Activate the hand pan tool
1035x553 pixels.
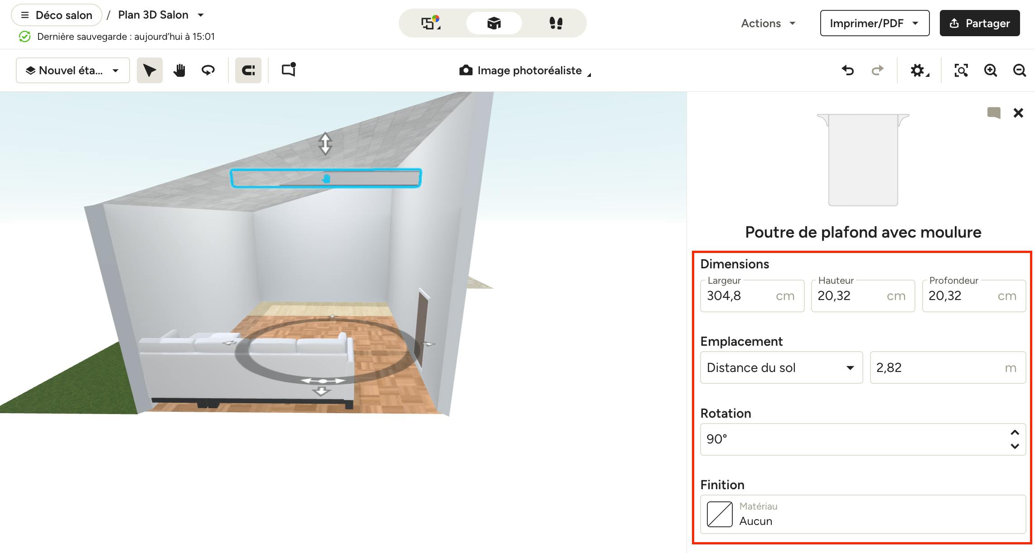[179, 70]
